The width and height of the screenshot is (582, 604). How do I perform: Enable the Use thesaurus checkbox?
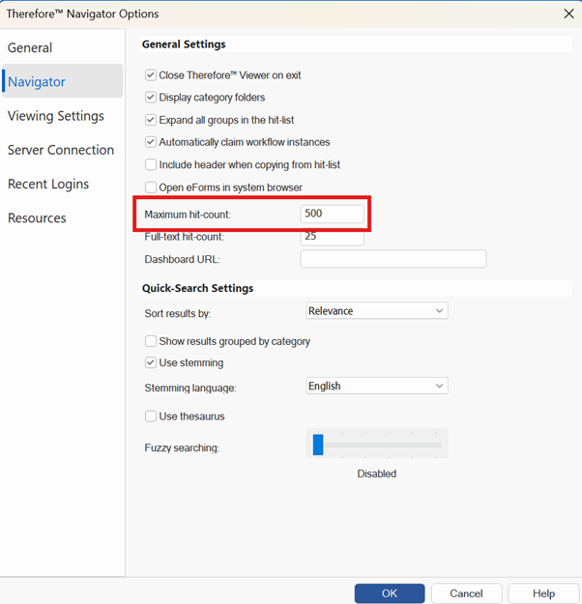tap(151, 416)
